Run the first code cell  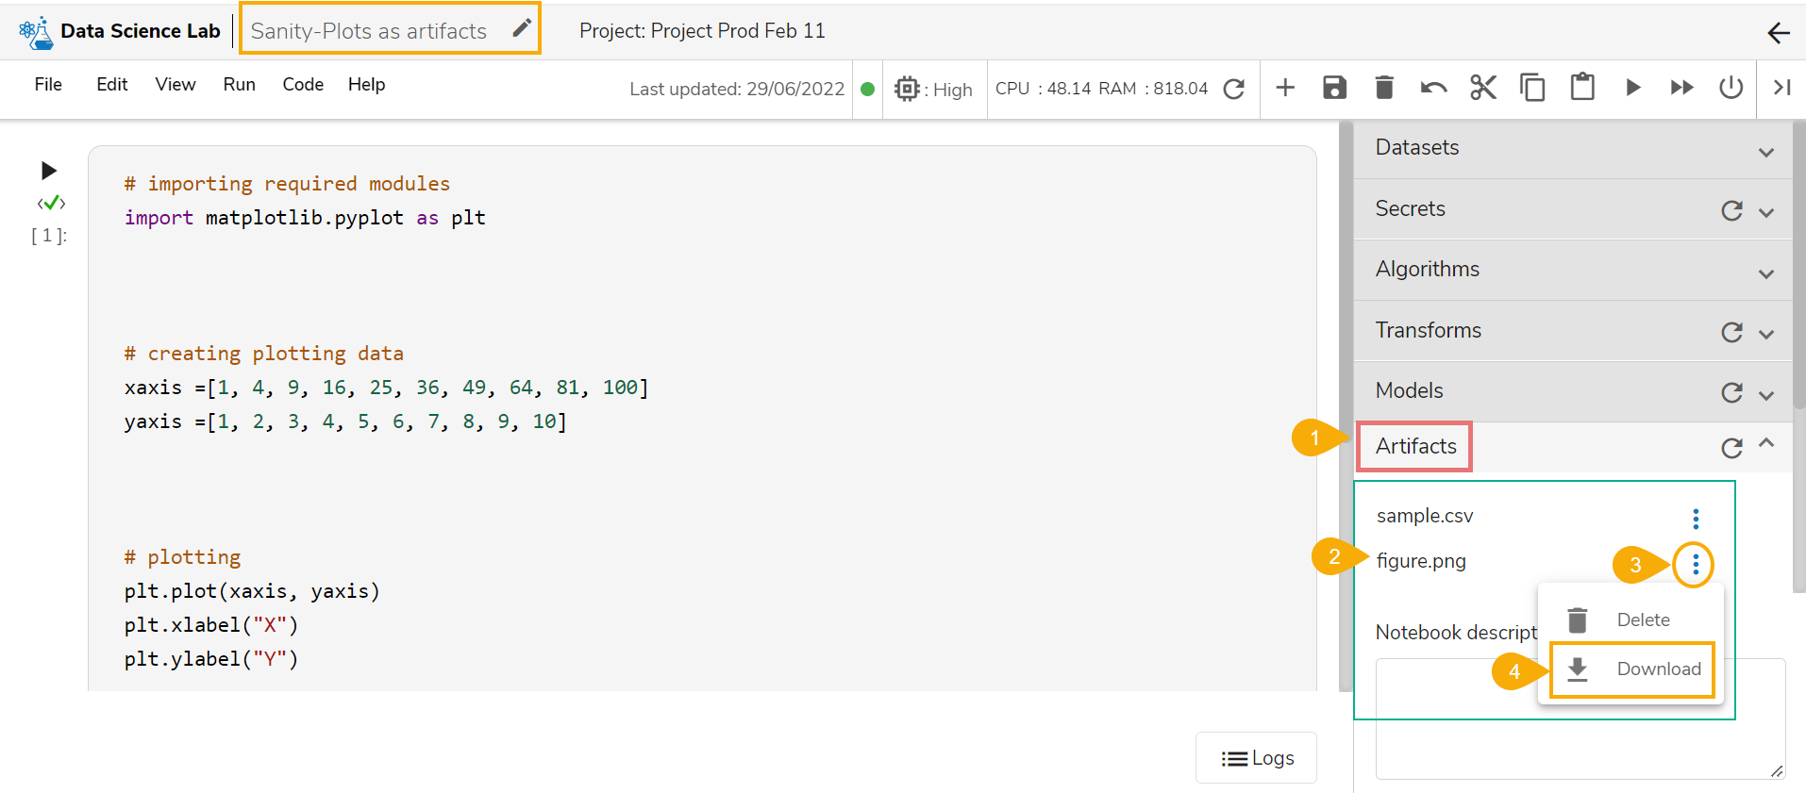[x=49, y=171]
